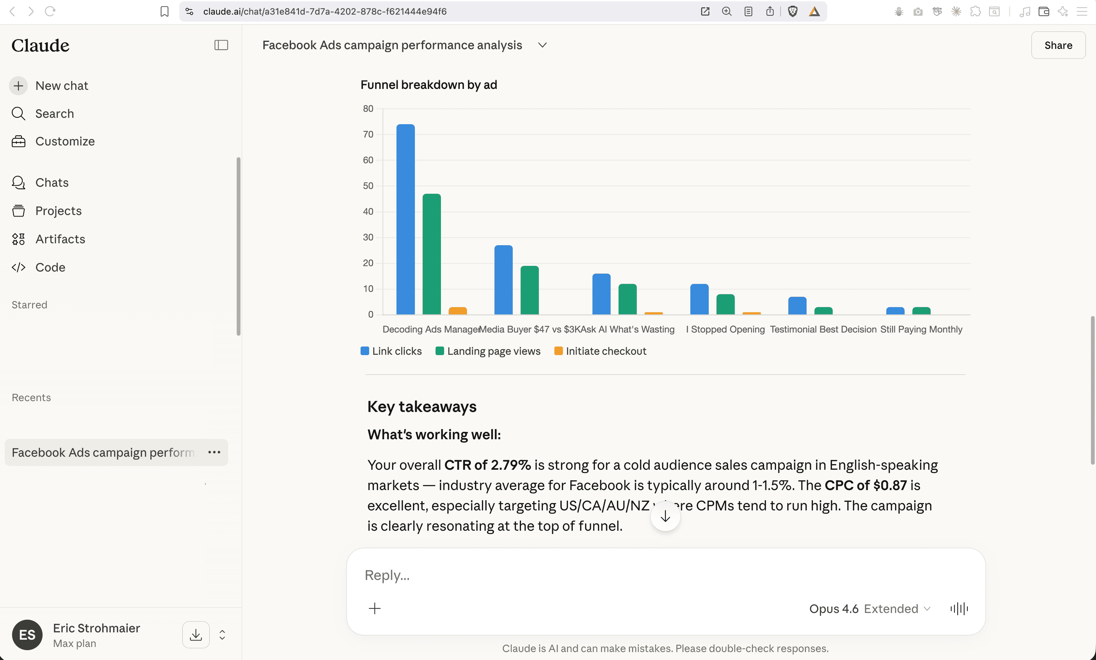The image size is (1096, 660).
Task: Open the Projects section
Action: (58, 211)
